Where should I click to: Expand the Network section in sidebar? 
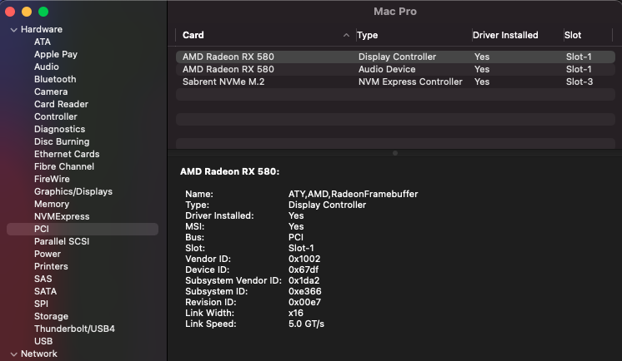[13, 354]
